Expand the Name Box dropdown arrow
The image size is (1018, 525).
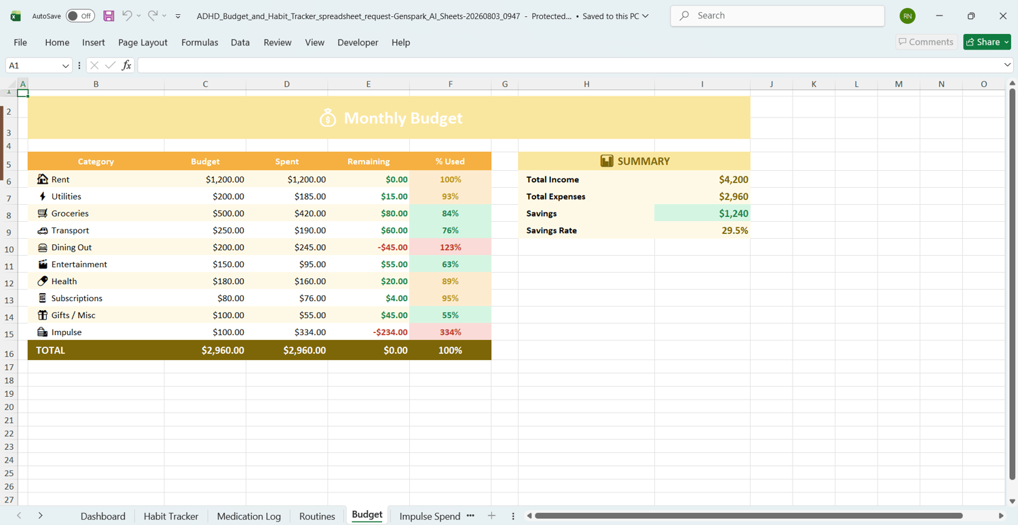[x=65, y=66]
